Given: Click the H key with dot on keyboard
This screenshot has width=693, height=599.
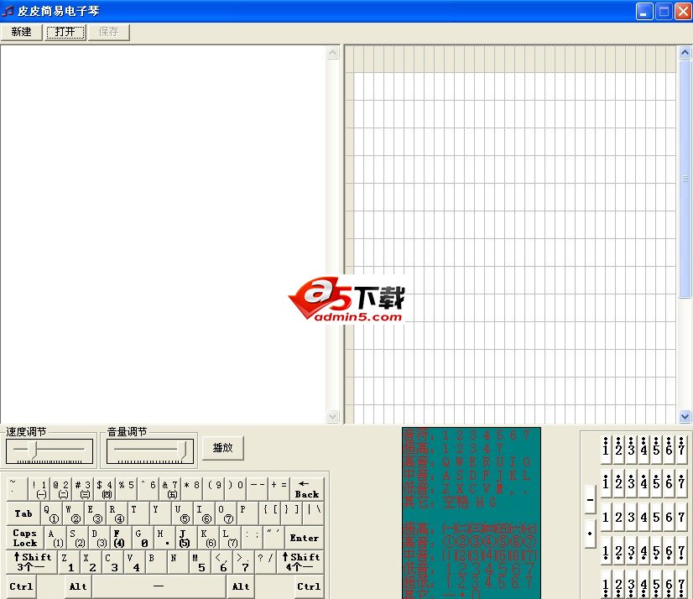Looking at the screenshot, I should (x=164, y=538).
